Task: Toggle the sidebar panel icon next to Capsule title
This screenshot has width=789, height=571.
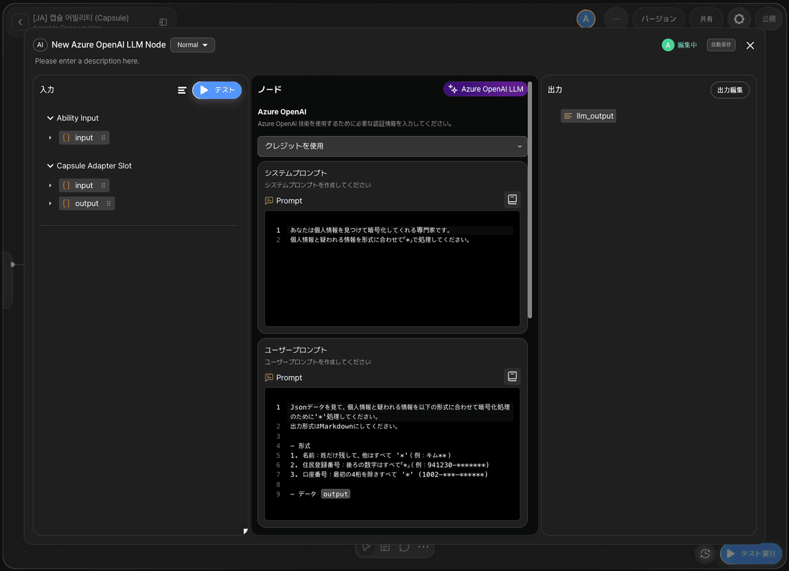Action: pyautogui.click(x=163, y=22)
